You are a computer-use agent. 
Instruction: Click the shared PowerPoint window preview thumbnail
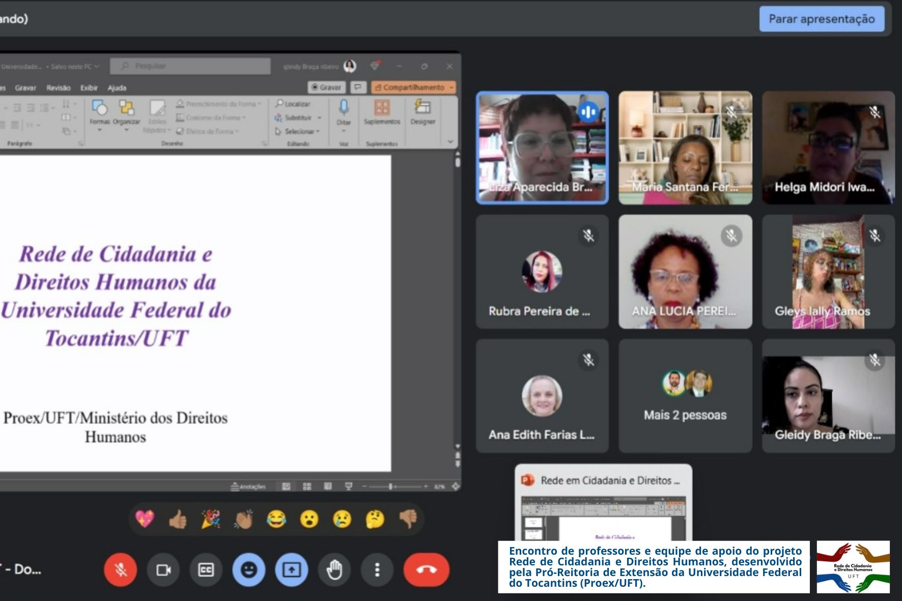(x=603, y=518)
